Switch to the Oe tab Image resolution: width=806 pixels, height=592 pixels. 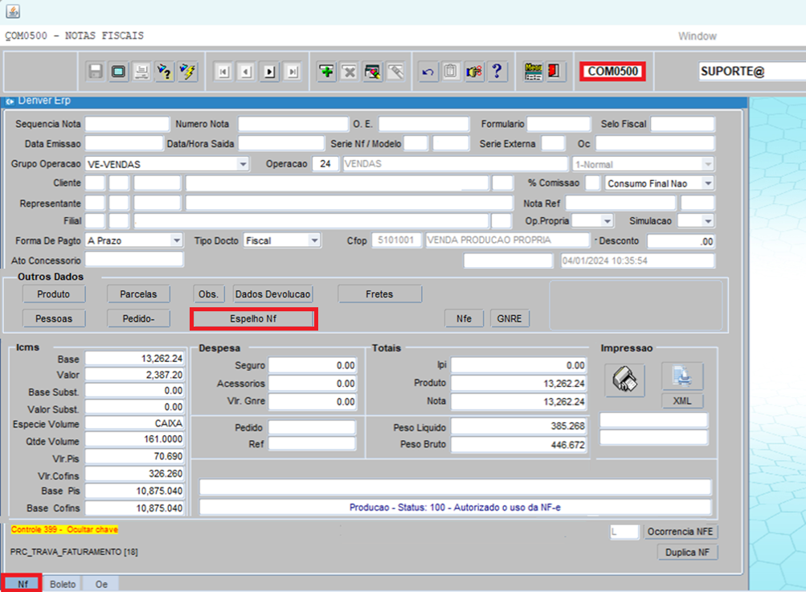pyautogui.click(x=101, y=584)
